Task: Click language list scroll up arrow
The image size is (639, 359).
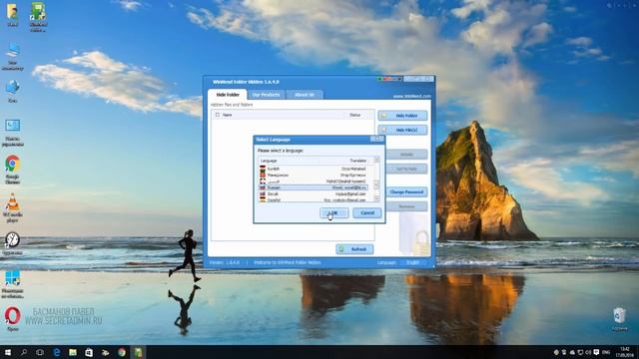Action: (x=376, y=161)
